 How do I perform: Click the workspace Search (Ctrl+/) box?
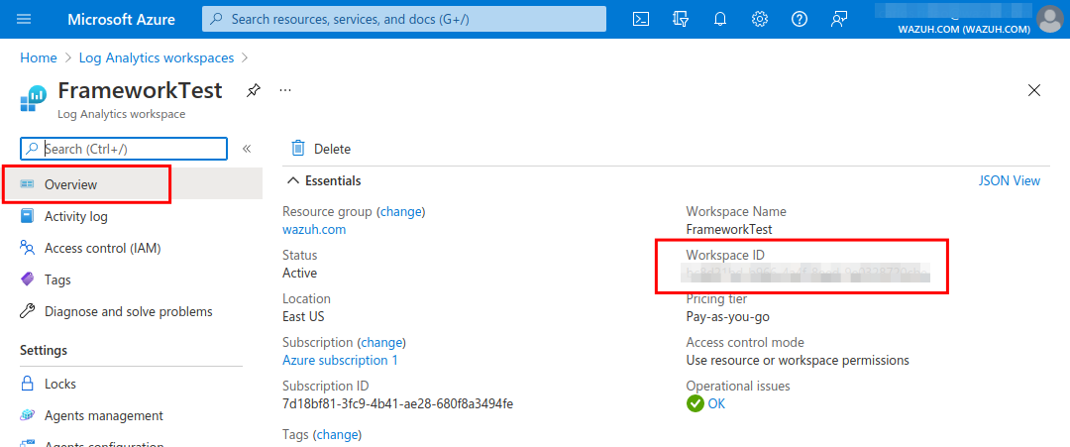tap(124, 149)
